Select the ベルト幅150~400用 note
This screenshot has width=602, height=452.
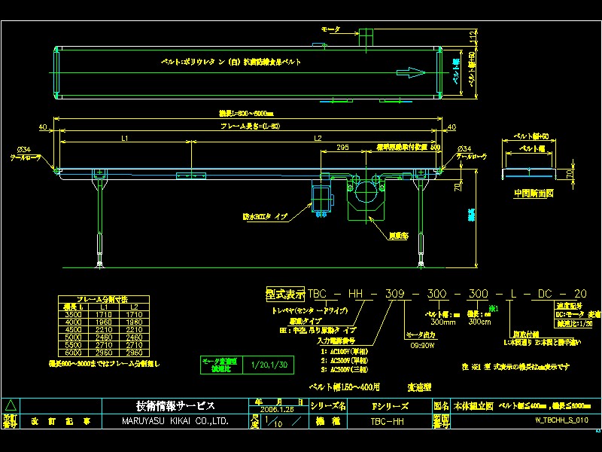(x=344, y=387)
